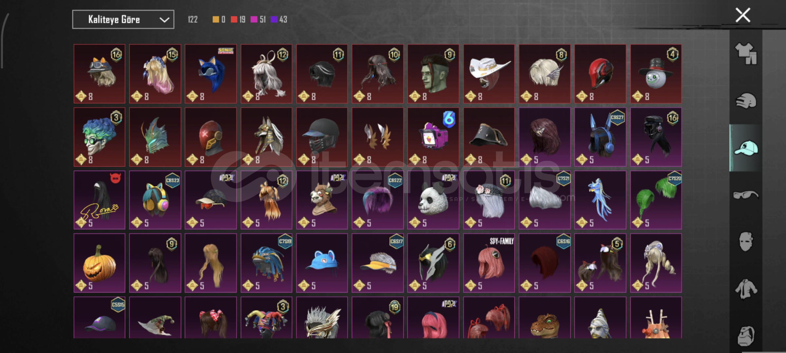Click the dropdown chevron arrow beside Kaliteye Göre

point(164,20)
